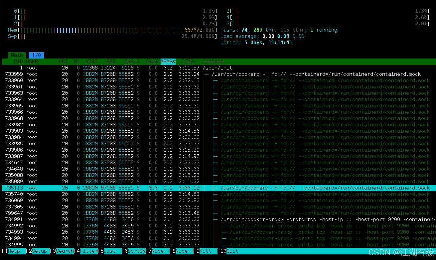The image size is (436, 260).
Task: Sort by the RES column header
Action: [111, 62]
